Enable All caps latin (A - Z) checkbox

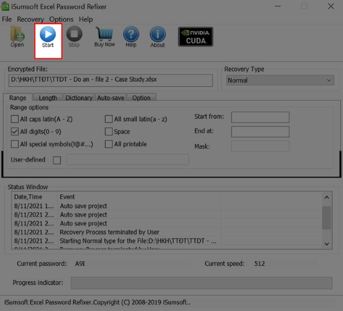click(x=15, y=119)
